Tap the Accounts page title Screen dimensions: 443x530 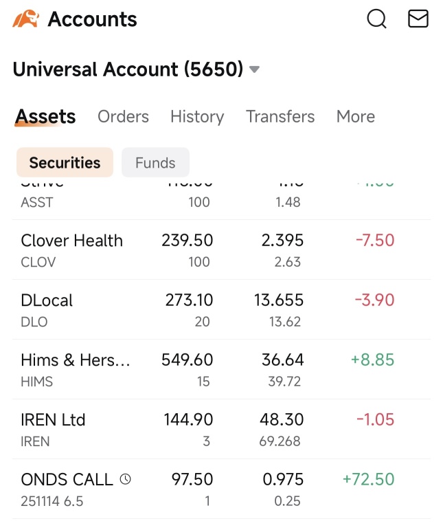(92, 19)
